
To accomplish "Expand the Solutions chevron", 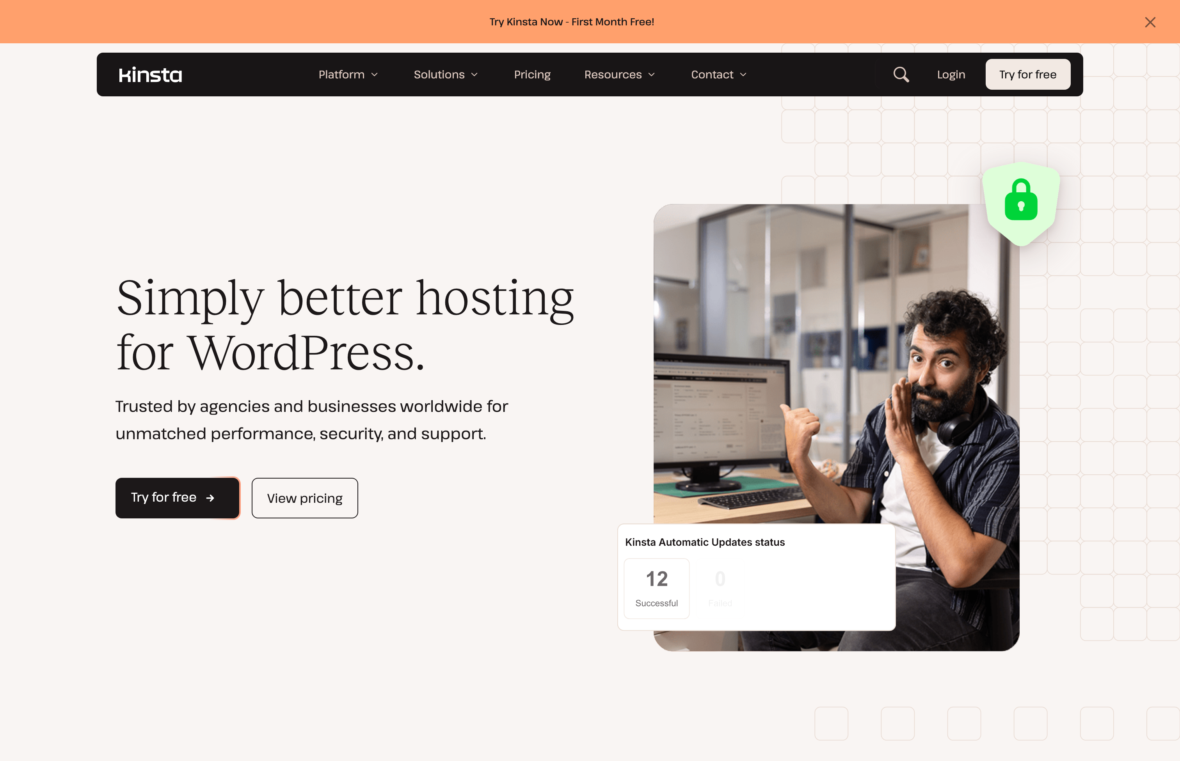I will pyautogui.click(x=474, y=75).
